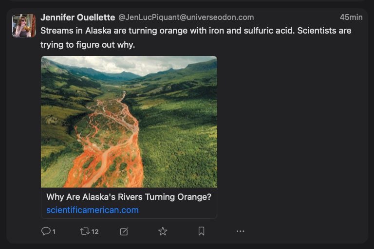Click the 'trying to figure out why.' text line
Viewport: 374px width, 249px height.
pyautogui.click(x=88, y=45)
